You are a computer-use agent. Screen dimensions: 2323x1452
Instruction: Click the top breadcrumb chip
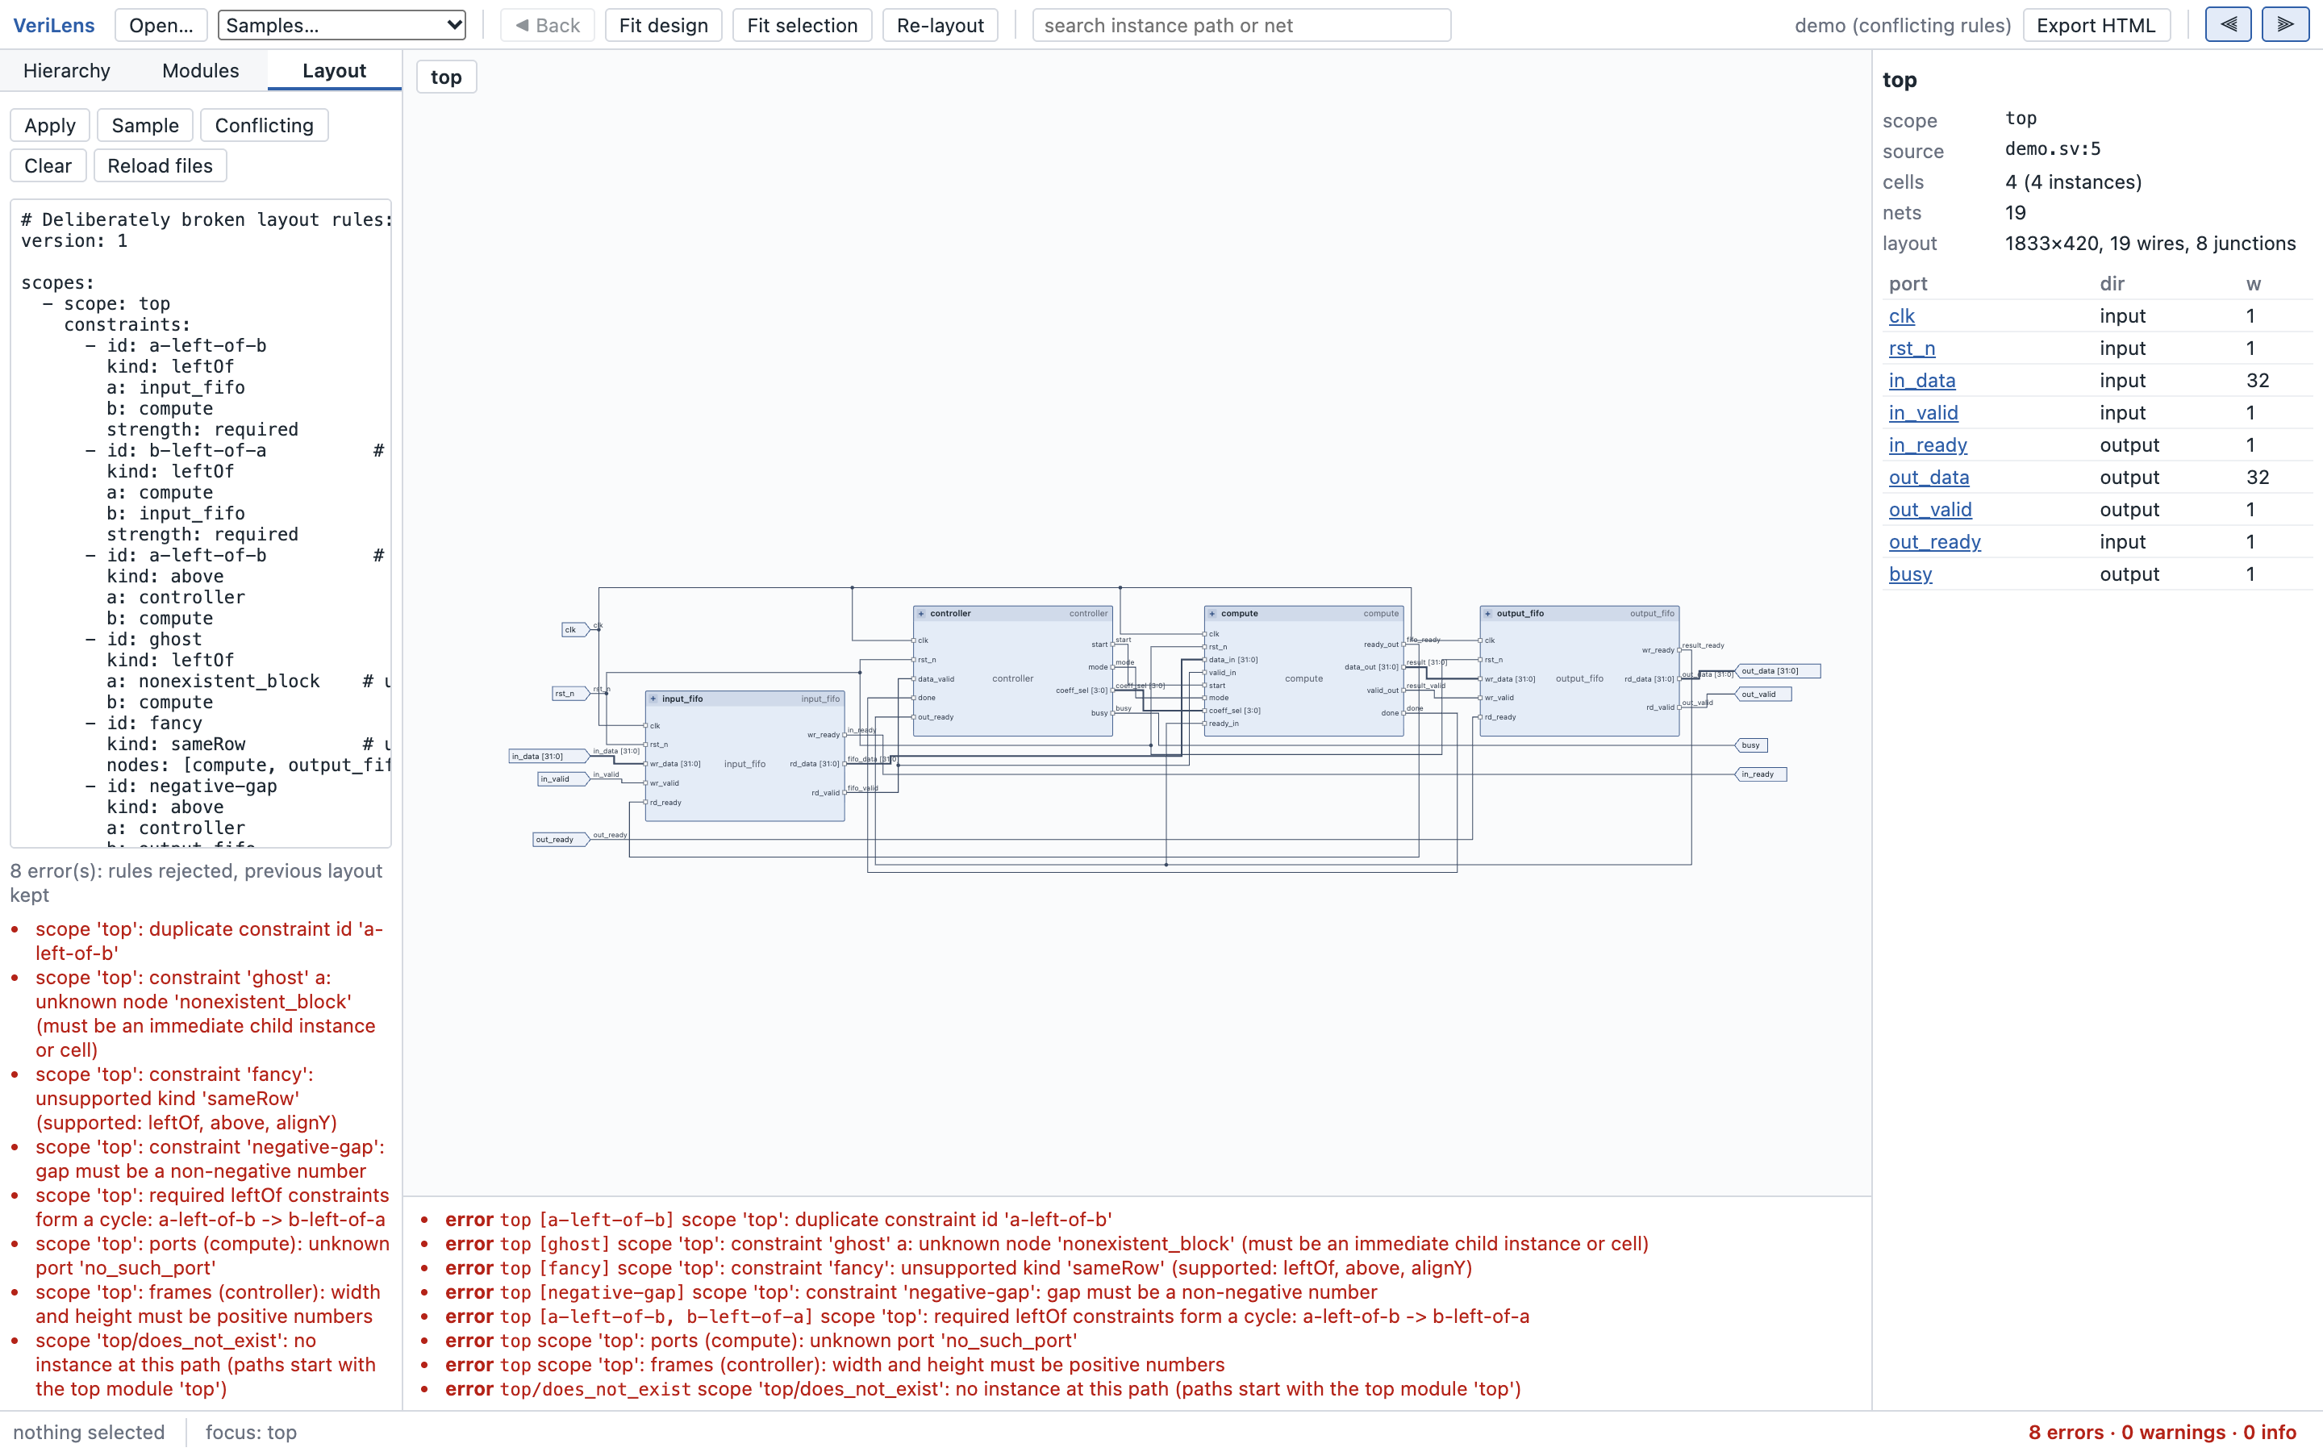pyautogui.click(x=446, y=77)
